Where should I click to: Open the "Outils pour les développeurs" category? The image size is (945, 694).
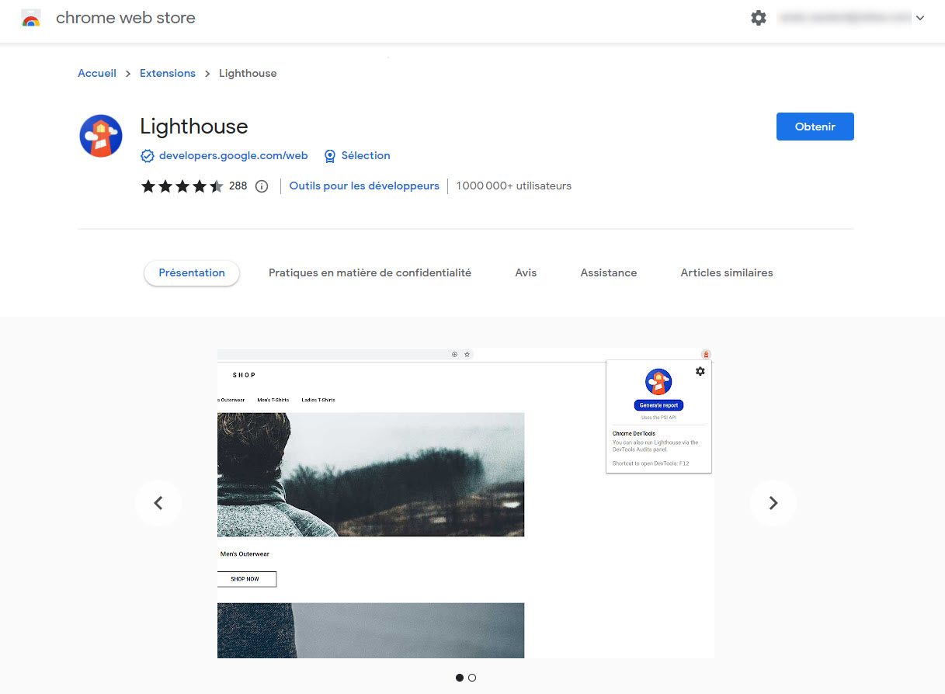pos(363,186)
